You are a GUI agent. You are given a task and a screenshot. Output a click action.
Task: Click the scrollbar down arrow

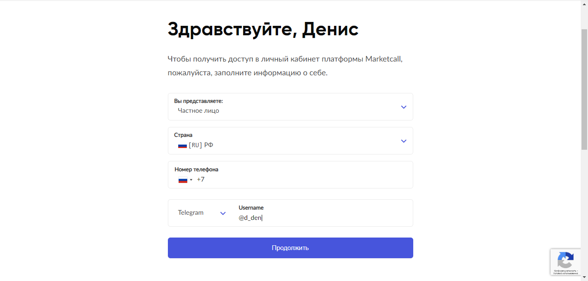click(x=584, y=278)
